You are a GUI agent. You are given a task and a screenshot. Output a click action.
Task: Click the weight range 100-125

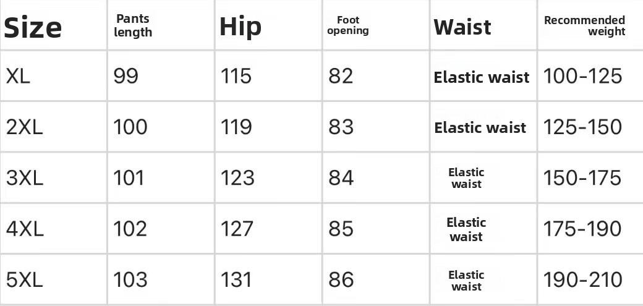point(582,76)
